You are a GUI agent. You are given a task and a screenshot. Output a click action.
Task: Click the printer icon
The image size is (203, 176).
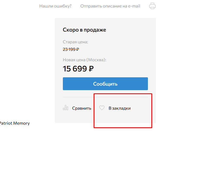152,6
